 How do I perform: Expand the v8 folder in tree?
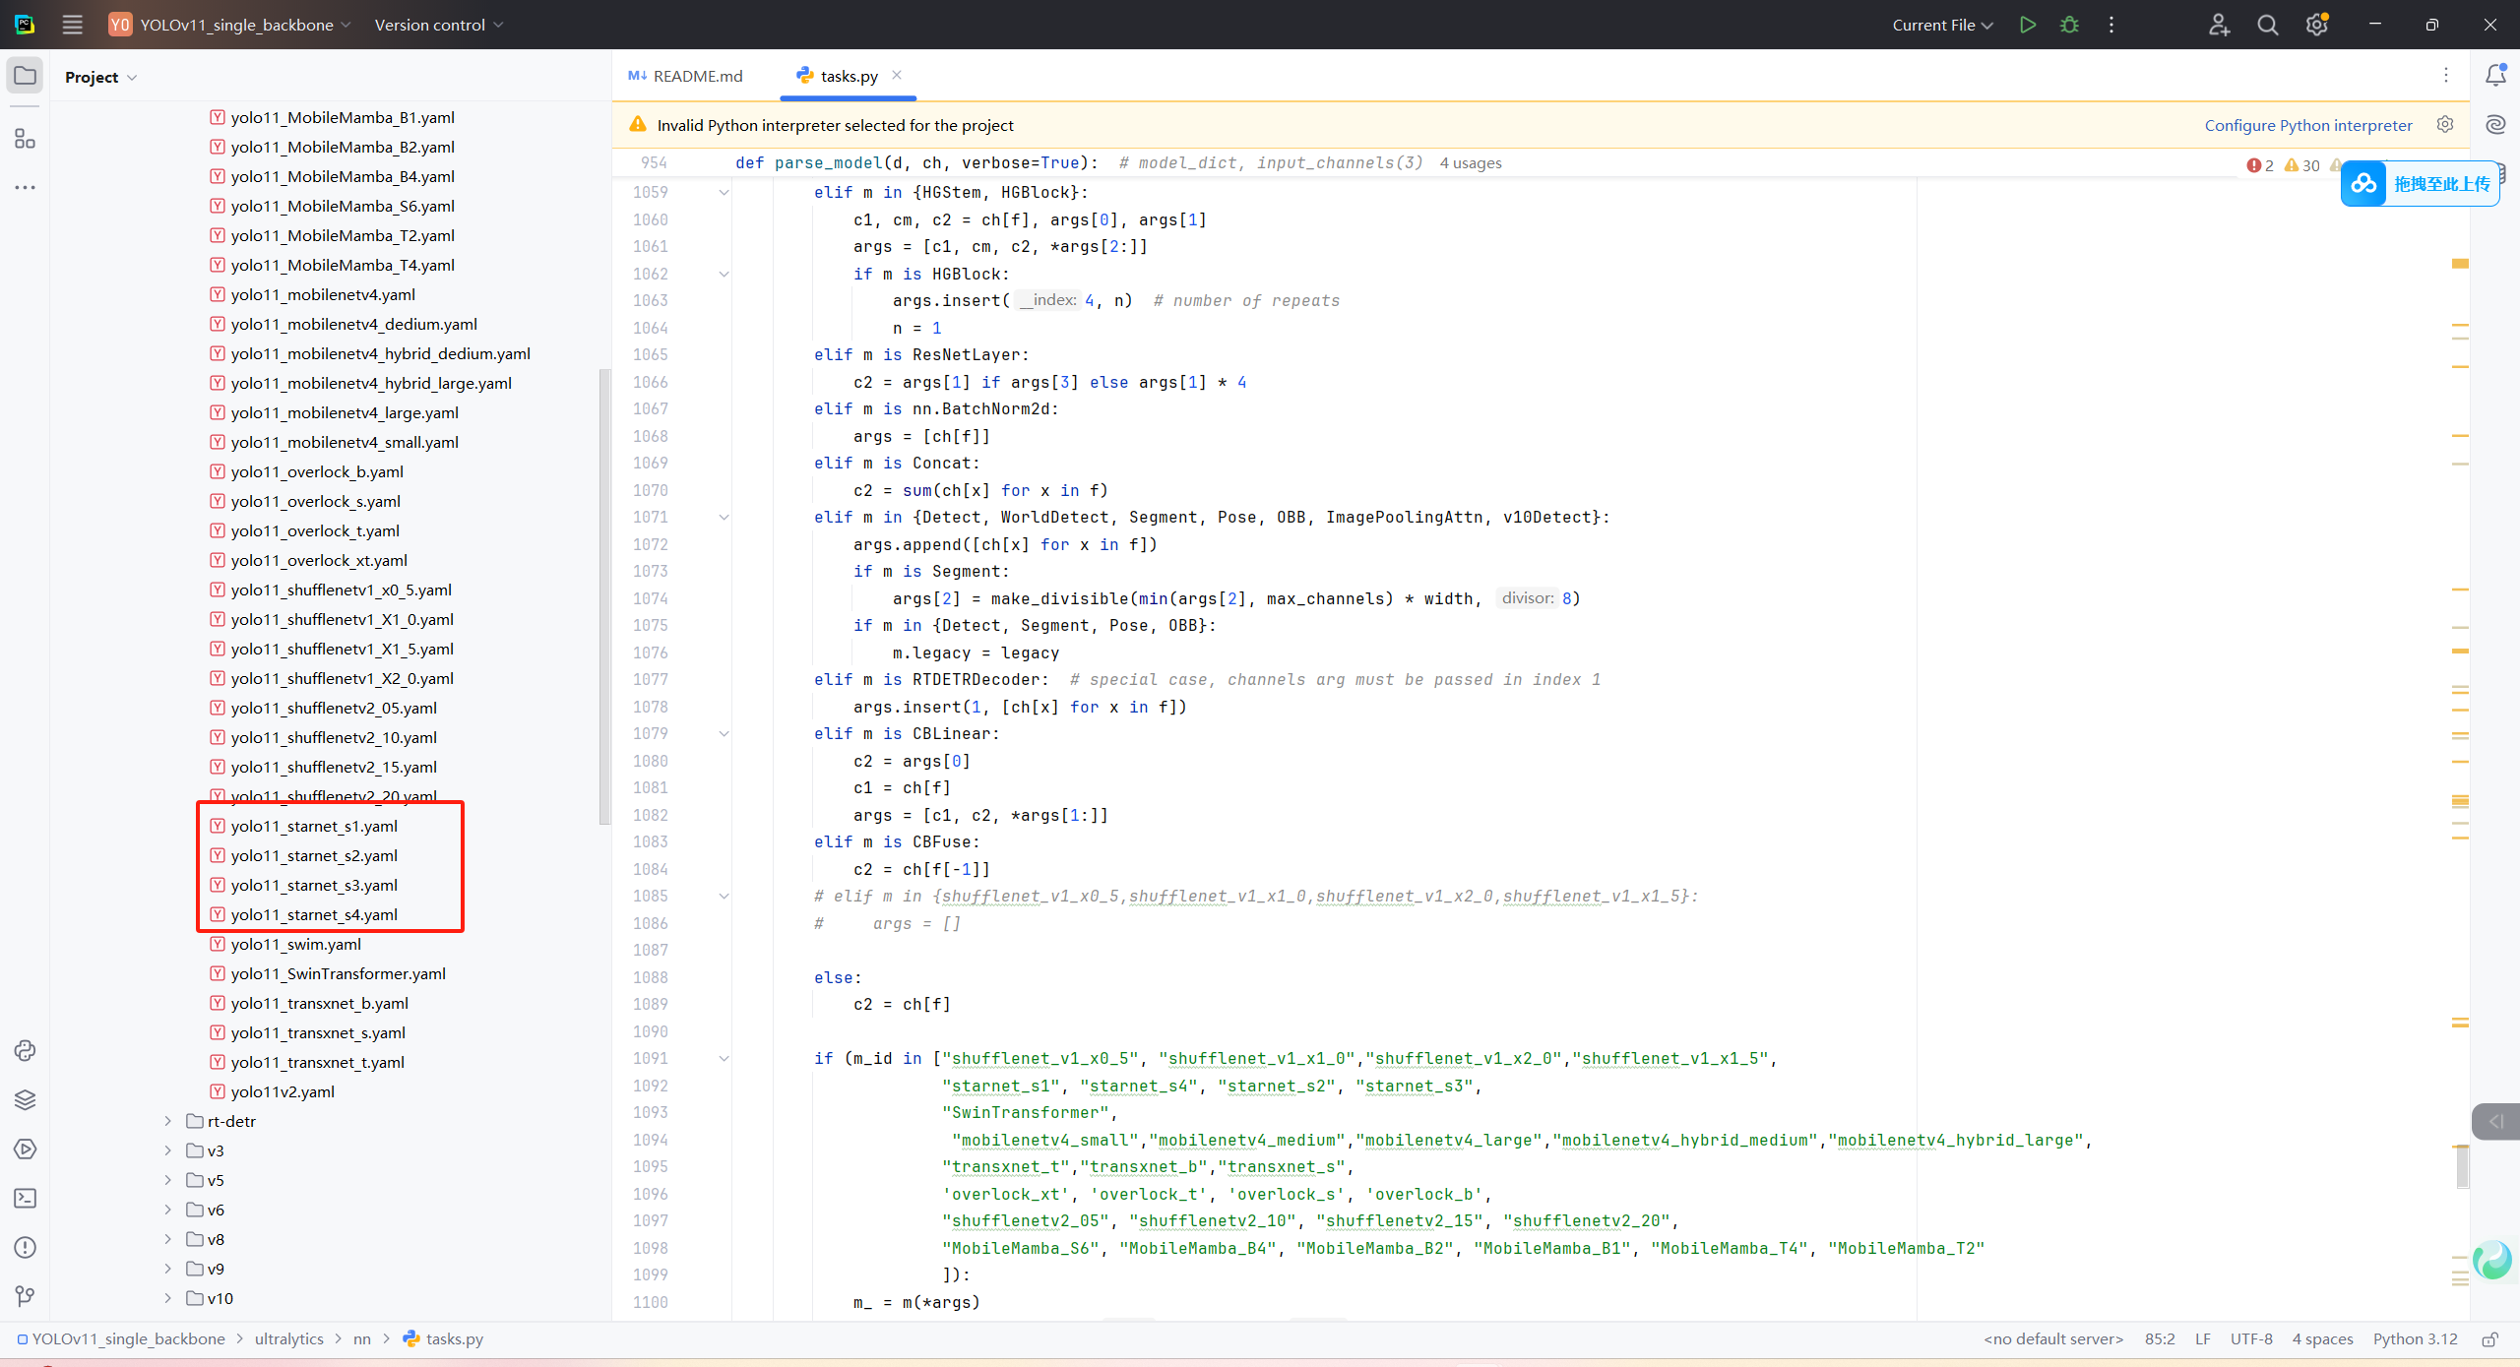click(x=168, y=1239)
